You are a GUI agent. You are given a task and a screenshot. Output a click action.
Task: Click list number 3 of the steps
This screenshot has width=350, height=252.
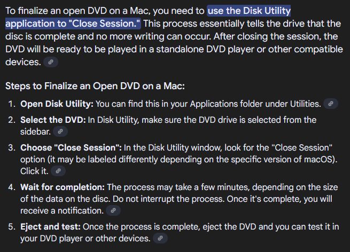tap(11, 147)
